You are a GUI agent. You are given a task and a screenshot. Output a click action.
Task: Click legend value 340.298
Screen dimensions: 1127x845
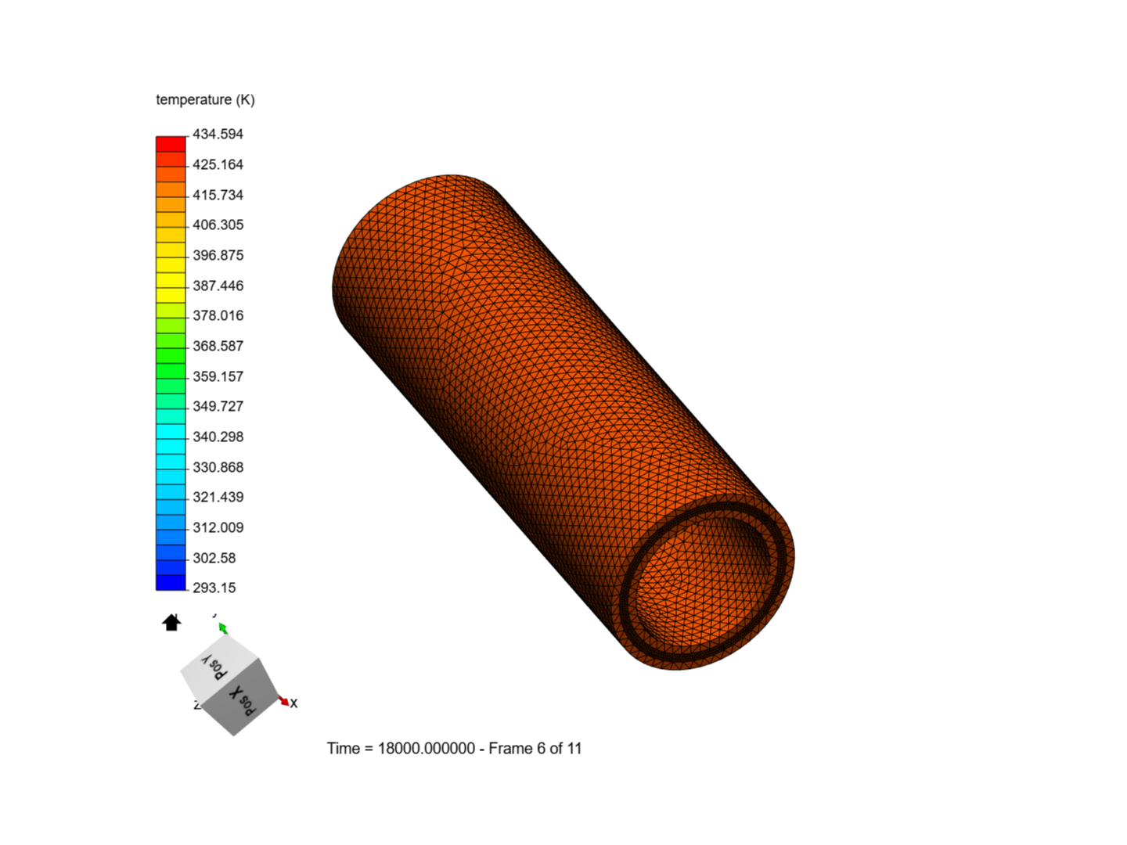point(218,437)
